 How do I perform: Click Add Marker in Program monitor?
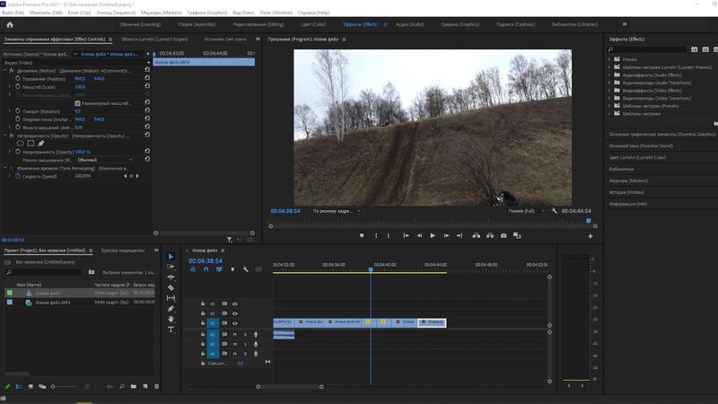[362, 235]
